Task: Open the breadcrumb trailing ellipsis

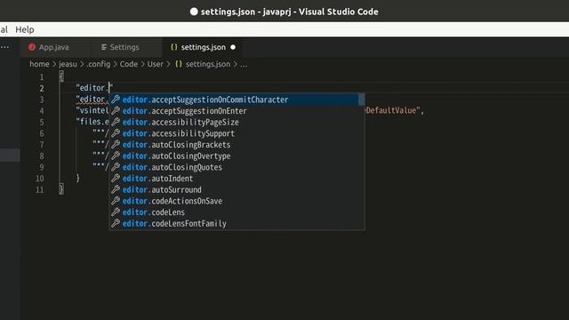Action: click(244, 65)
